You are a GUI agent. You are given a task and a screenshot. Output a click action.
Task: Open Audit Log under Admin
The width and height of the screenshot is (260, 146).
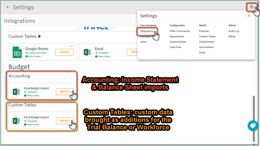(234, 31)
